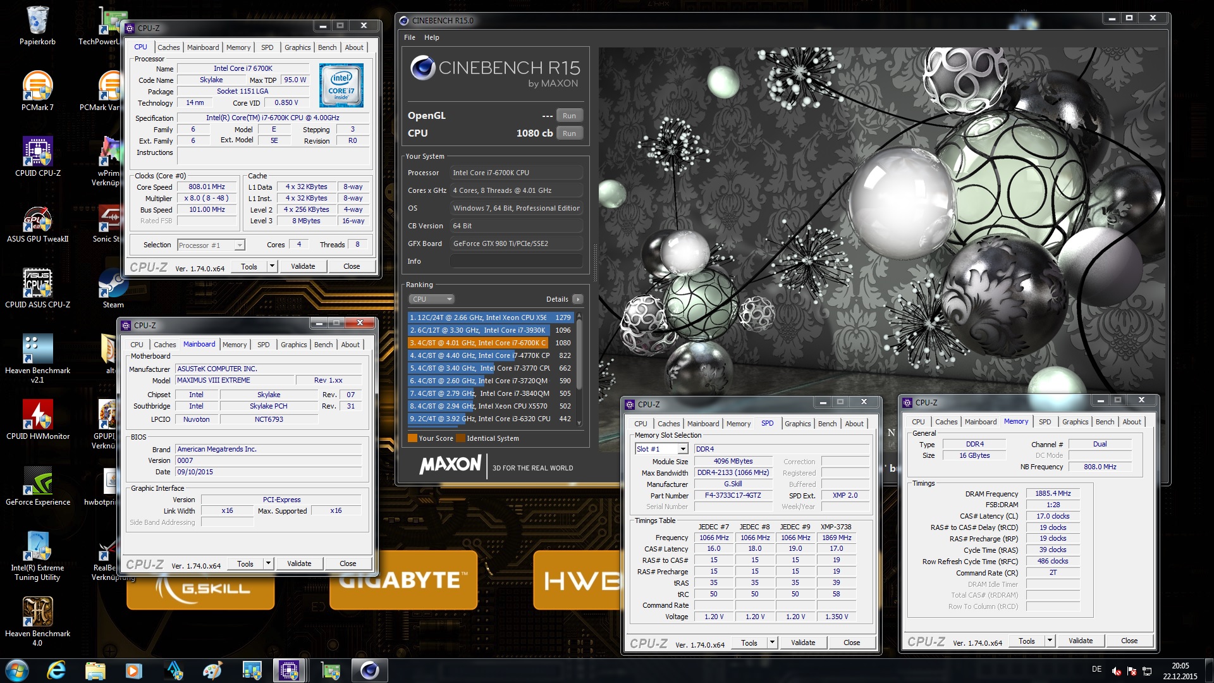Expand Tools arrow in the SPD CPU-Z window
Image resolution: width=1214 pixels, height=683 pixels.
tap(772, 643)
